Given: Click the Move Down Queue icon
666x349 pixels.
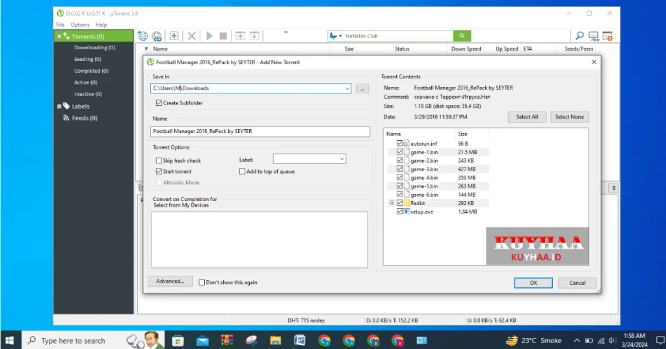Looking at the screenshot, I should 254,36.
